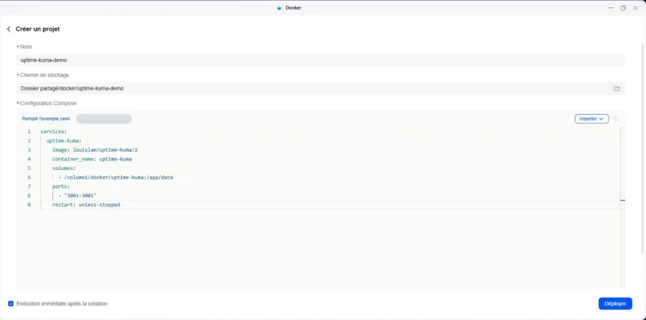Click the "3001:3001" port mapping line
Screen dimensions: 646x320
[x=78, y=195]
